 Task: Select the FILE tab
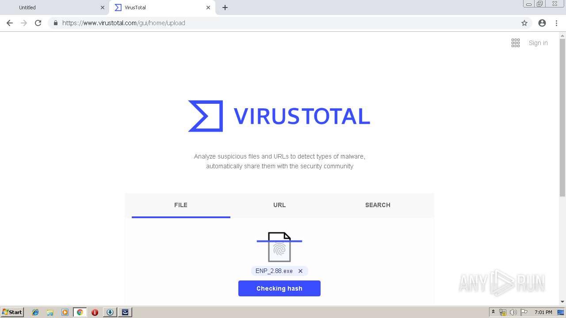[181, 205]
